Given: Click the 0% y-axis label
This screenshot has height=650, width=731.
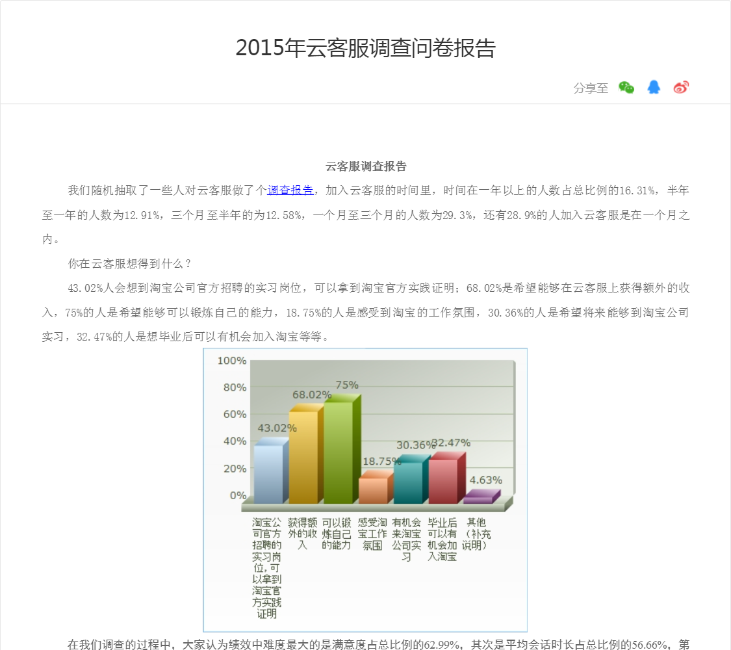Looking at the screenshot, I should click(238, 495).
